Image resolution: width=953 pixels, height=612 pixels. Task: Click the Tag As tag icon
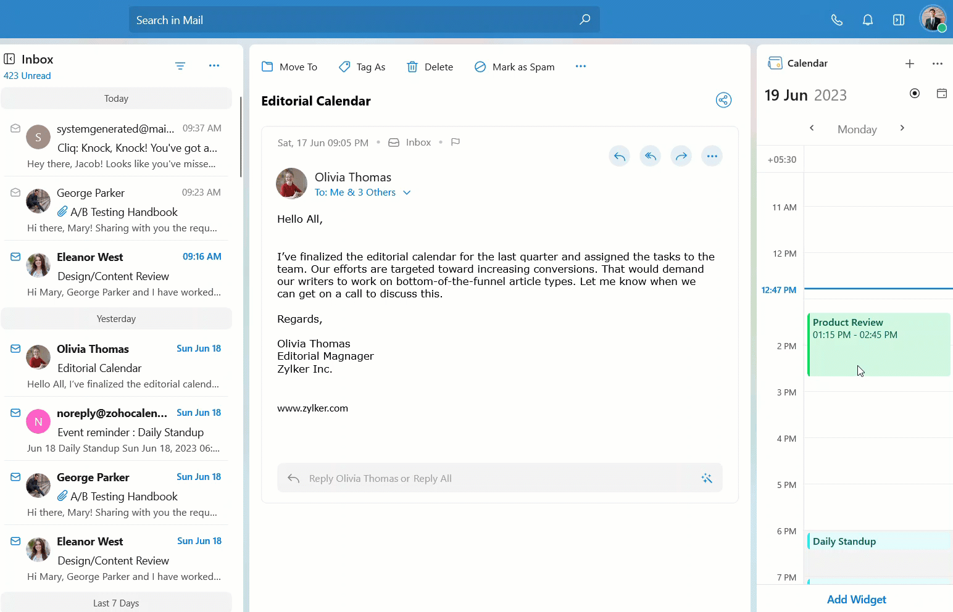[x=344, y=67]
